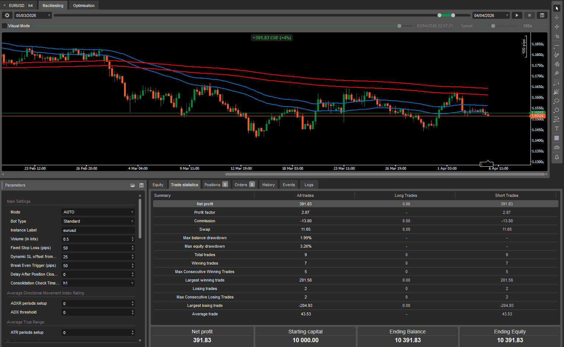
Task: Open the Positions tab
Action: 216,185
